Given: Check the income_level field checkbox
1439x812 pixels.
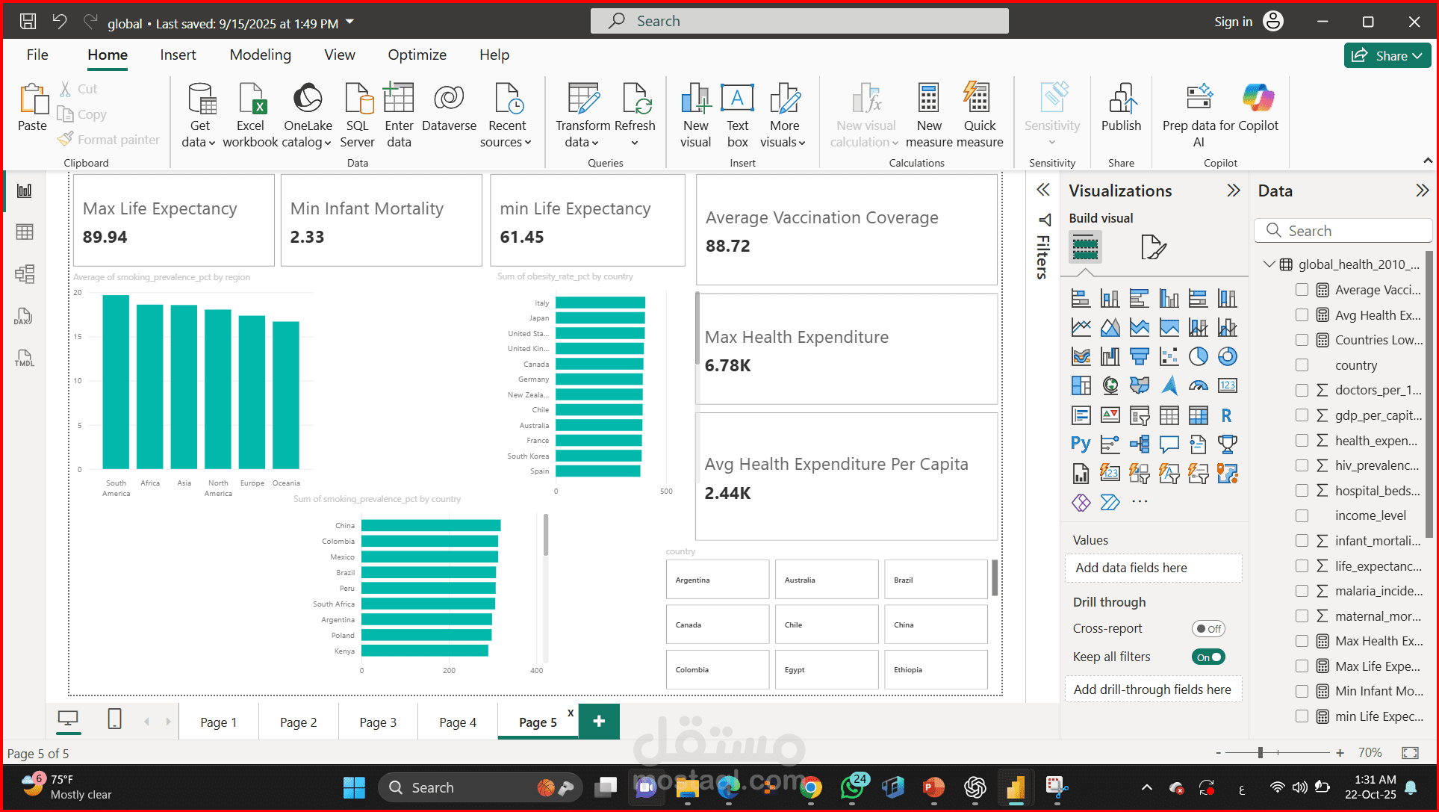Looking at the screenshot, I should click(x=1302, y=515).
